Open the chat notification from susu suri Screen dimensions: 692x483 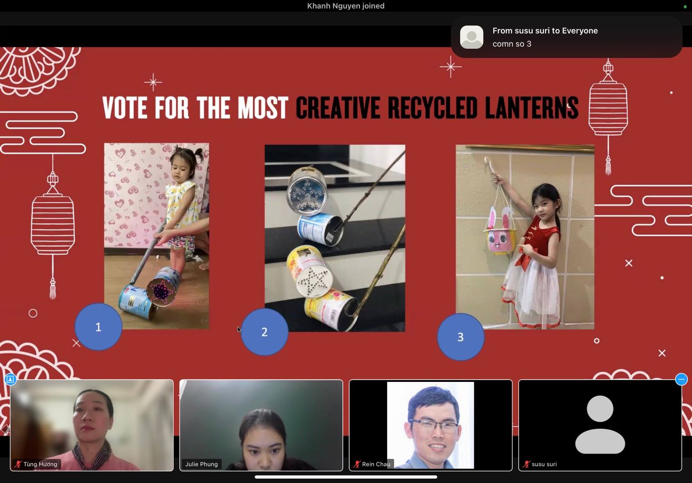566,37
